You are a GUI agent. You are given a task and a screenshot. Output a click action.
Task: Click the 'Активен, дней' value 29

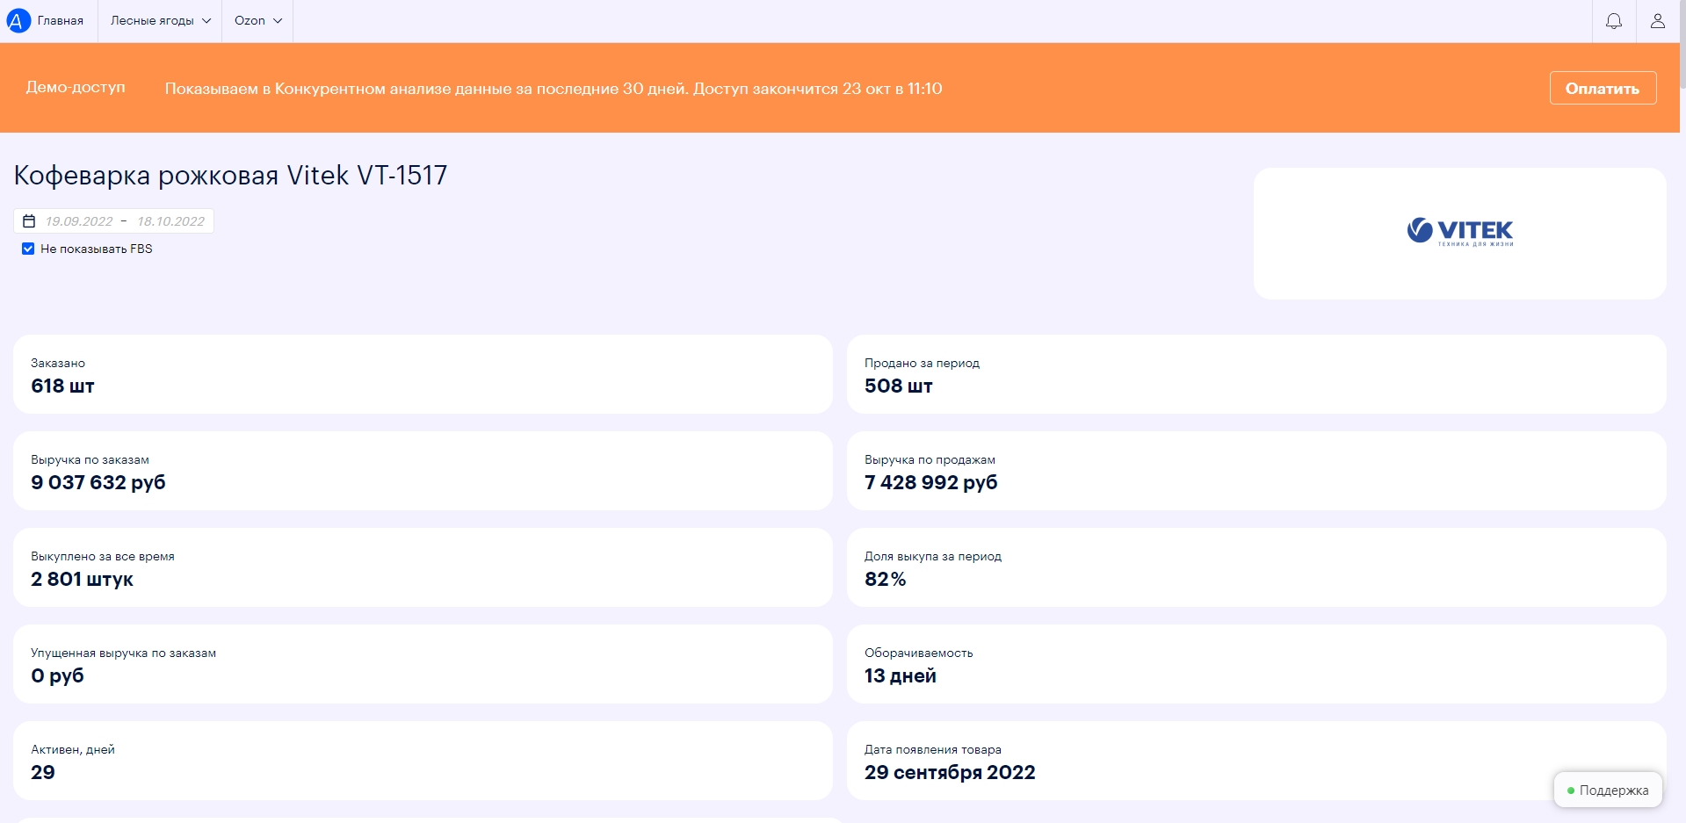43,773
